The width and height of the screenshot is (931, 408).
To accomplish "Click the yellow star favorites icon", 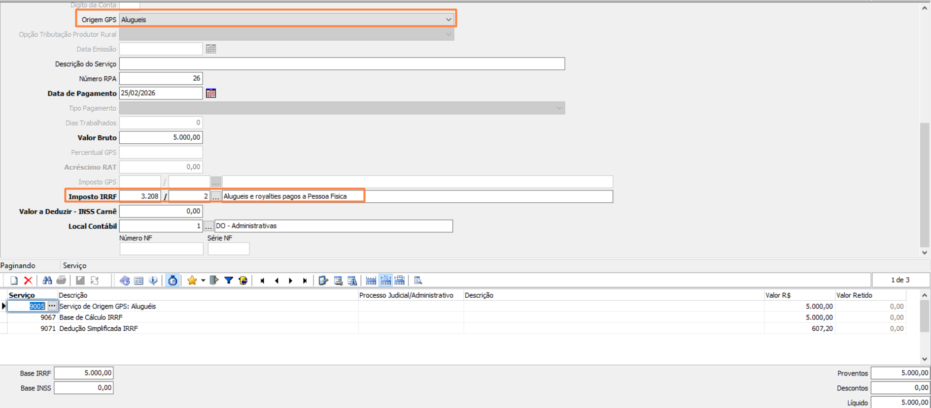I will pos(192,281).
